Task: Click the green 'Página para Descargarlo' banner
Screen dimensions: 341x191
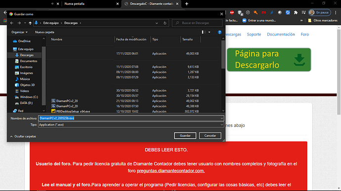Action: click(269, 60)
